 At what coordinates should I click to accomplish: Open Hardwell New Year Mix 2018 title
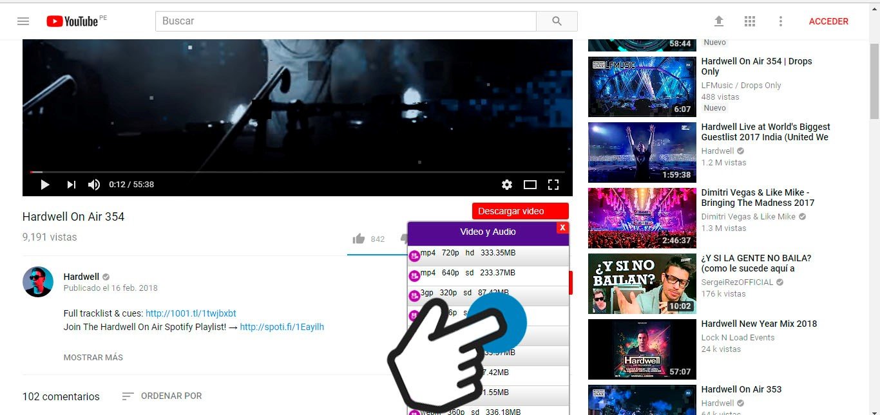point(760,324)
